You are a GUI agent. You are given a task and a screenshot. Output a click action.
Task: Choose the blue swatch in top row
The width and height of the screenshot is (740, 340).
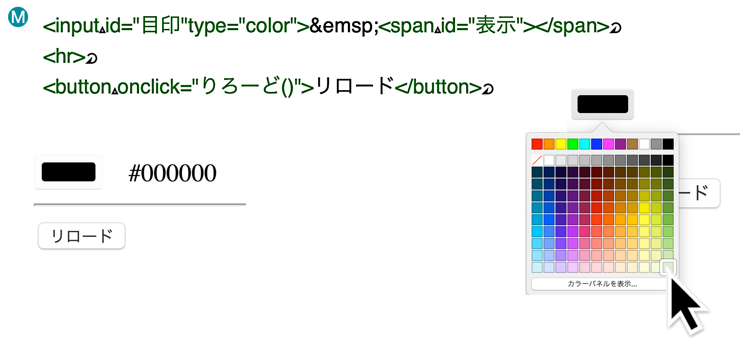(x=597, y=144)
